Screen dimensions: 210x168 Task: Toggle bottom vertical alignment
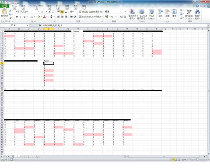click(x=66, y=12)
